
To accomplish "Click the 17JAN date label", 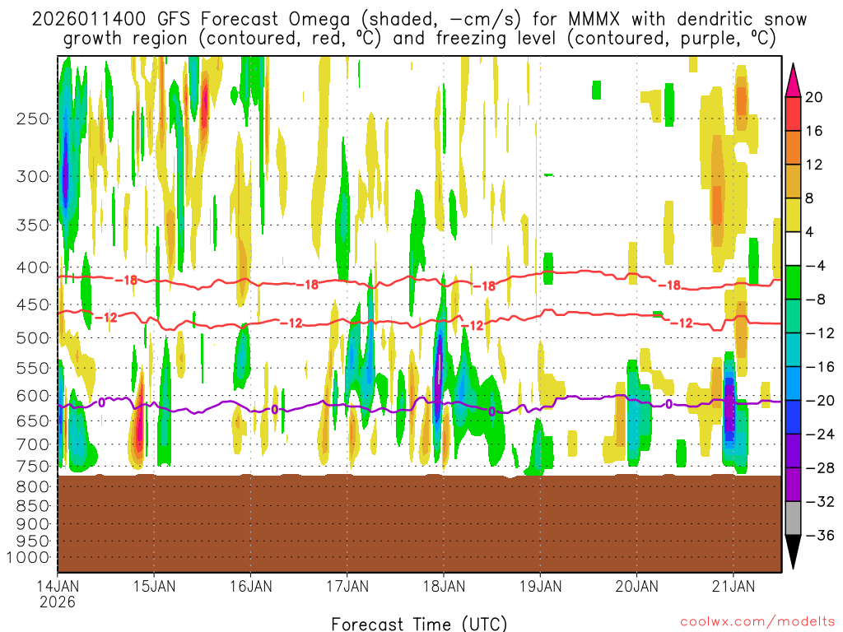I will tap(347, 586).
